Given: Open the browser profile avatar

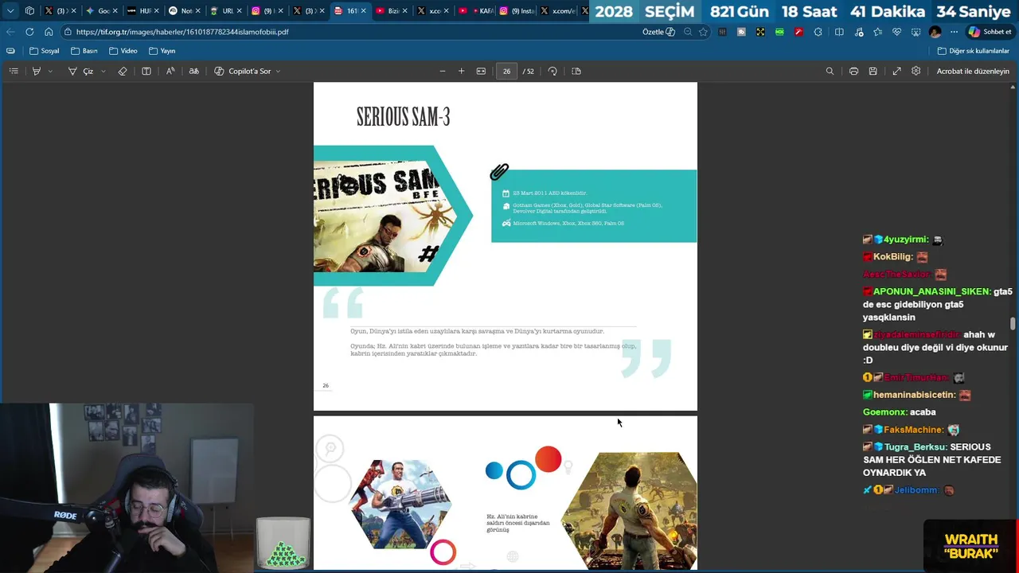Looking at the screenshot, I should click(x=935, y=32).
